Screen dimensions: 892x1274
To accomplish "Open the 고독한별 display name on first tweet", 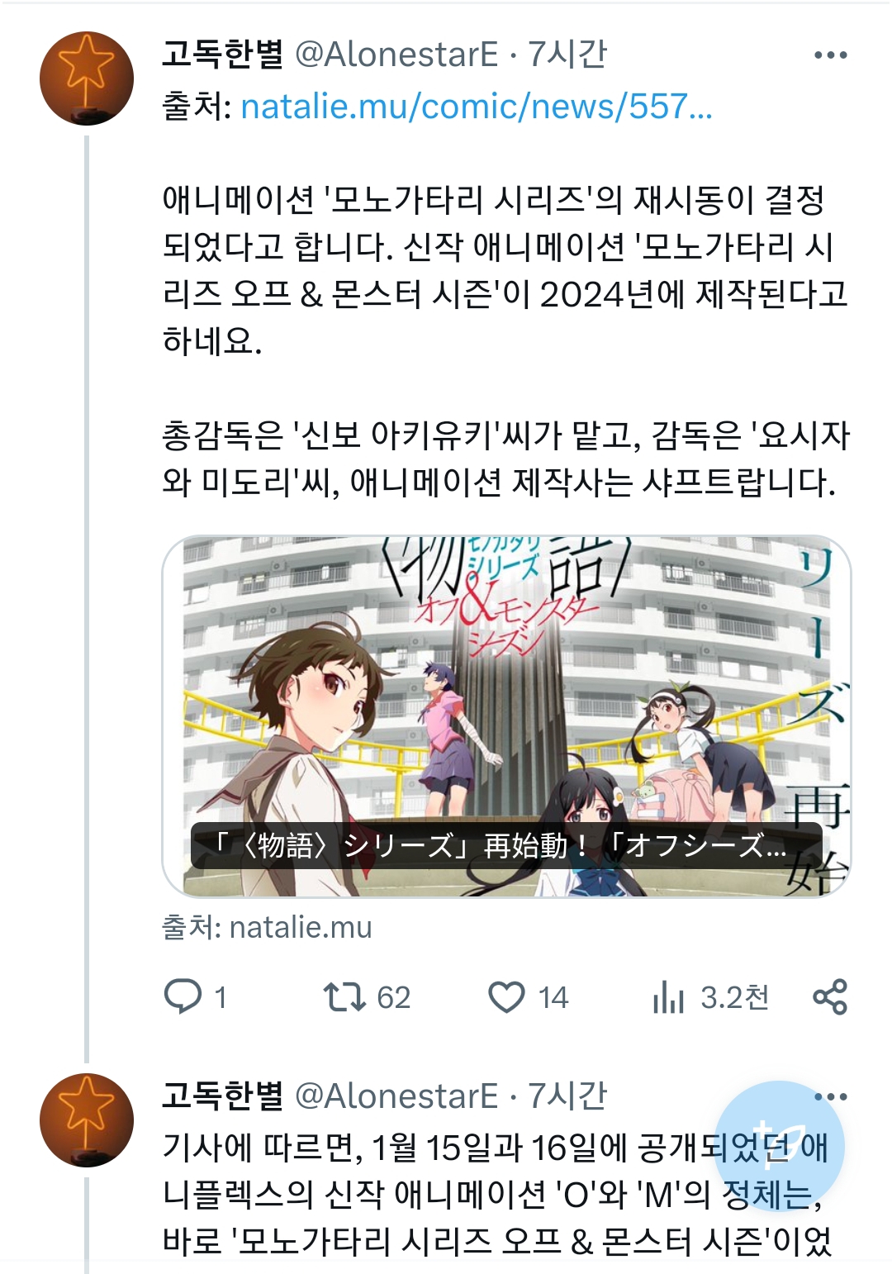I will pos(223,55).
